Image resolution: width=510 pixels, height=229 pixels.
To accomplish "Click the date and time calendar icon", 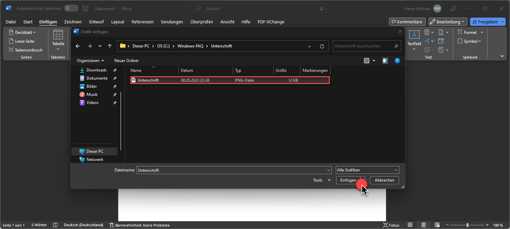I will pos(441,41).
